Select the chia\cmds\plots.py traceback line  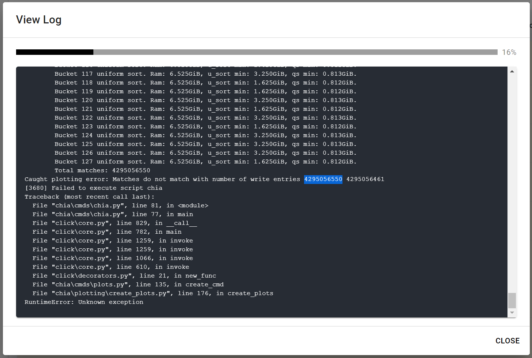click(128, 284)
